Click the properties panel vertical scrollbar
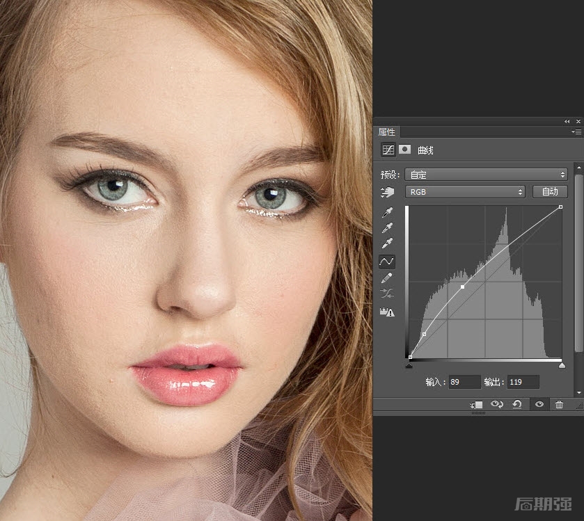584x521 pixels. tap(578, 263)
